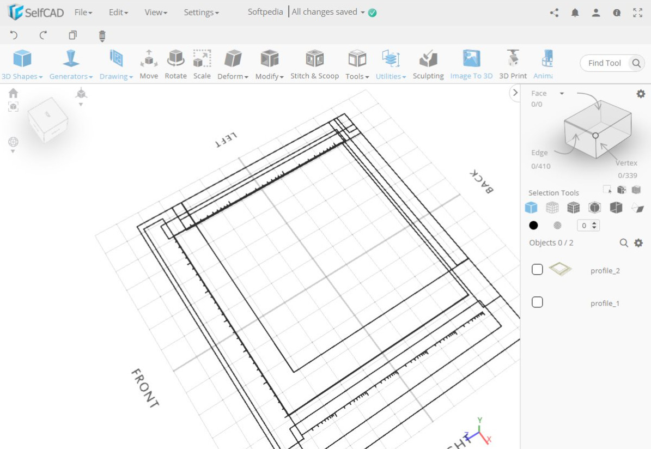The width and height of the screenshot is (651, 449).
Task: Check the profile_1 checkbox
Action: coord(537,302)
